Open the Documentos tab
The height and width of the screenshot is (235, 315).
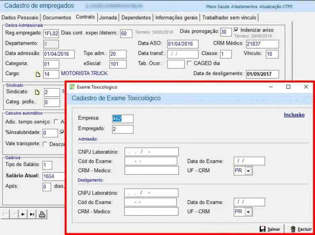[57, 18]
